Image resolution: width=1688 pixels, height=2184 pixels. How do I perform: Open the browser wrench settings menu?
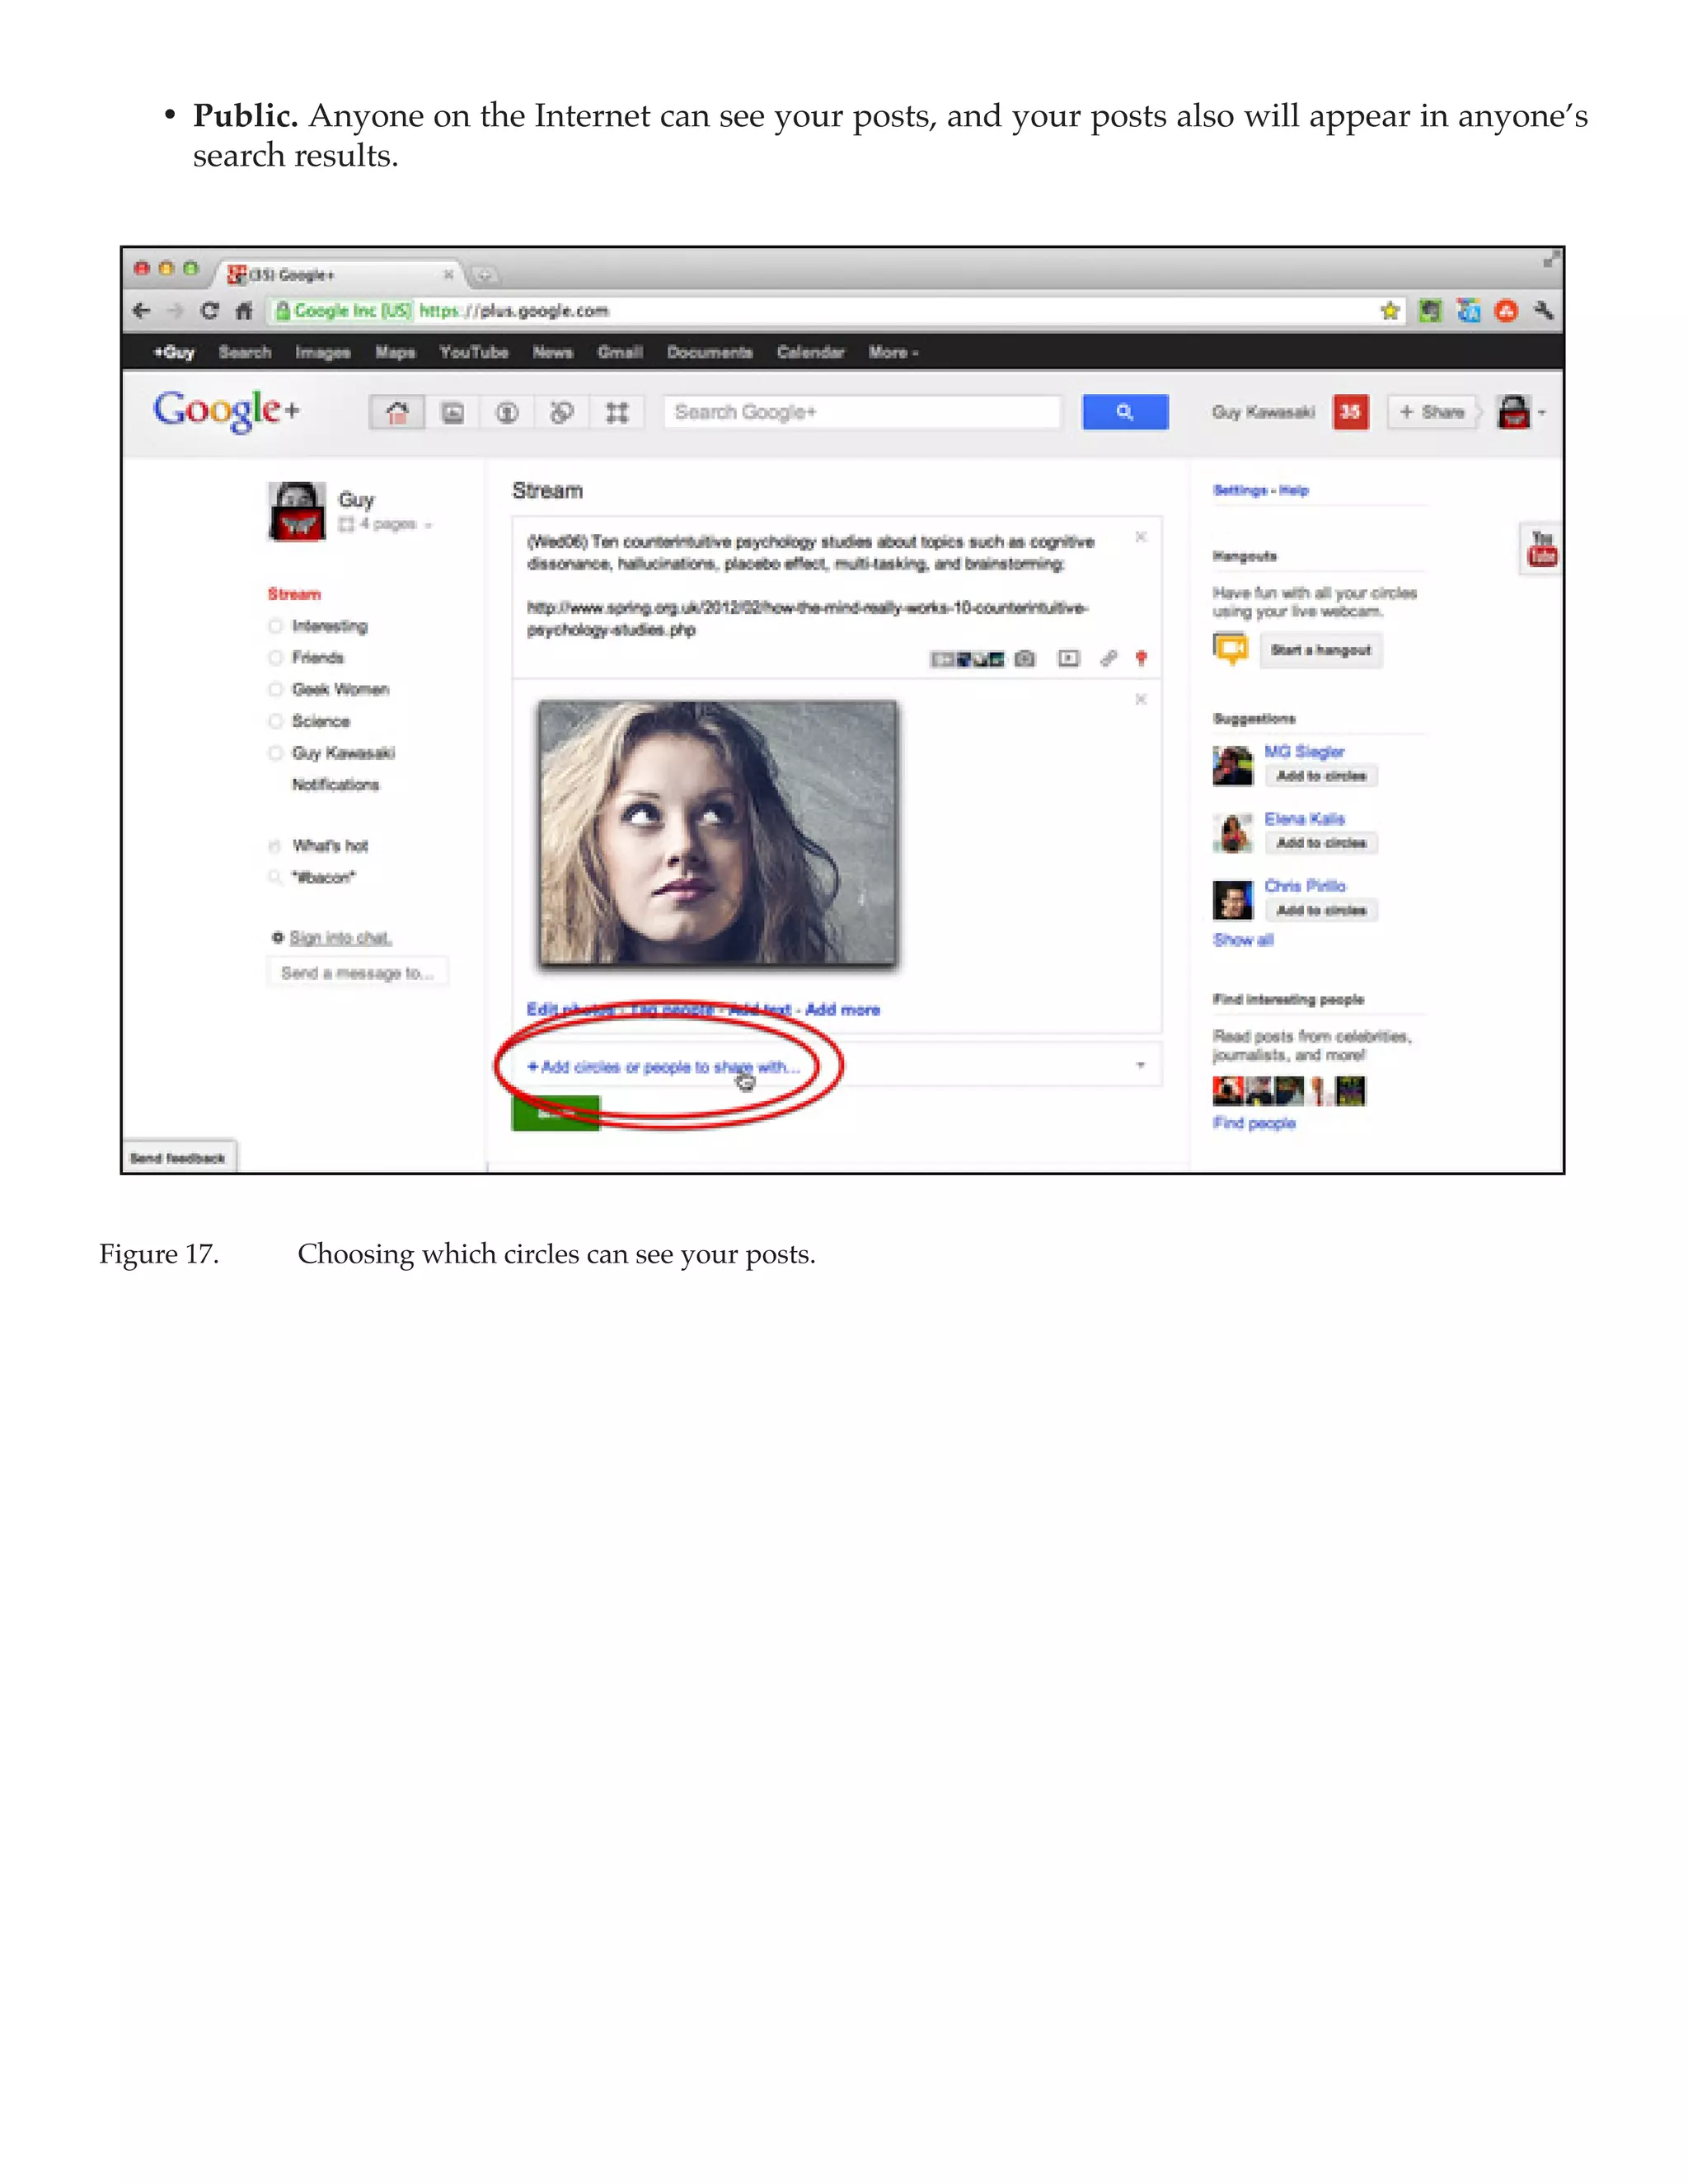(1544, 311)
